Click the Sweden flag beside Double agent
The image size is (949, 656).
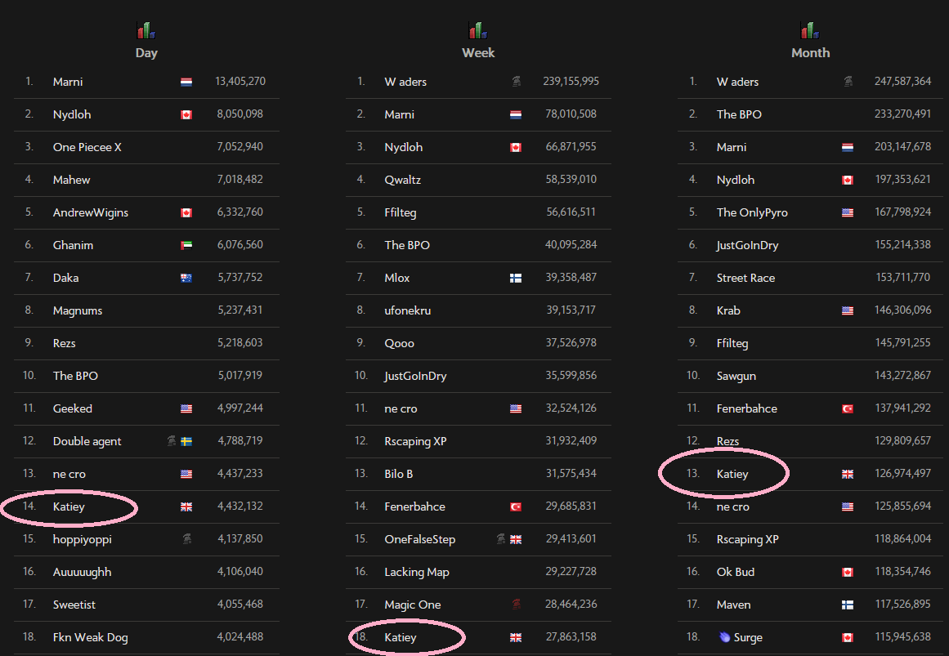tap(186, 442)
